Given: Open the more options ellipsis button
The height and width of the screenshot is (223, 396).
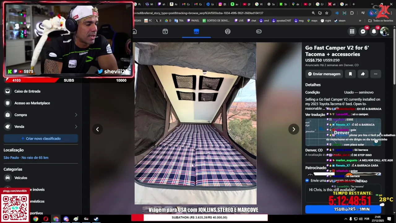Looking at the screenshot, I should pos(376,74).
